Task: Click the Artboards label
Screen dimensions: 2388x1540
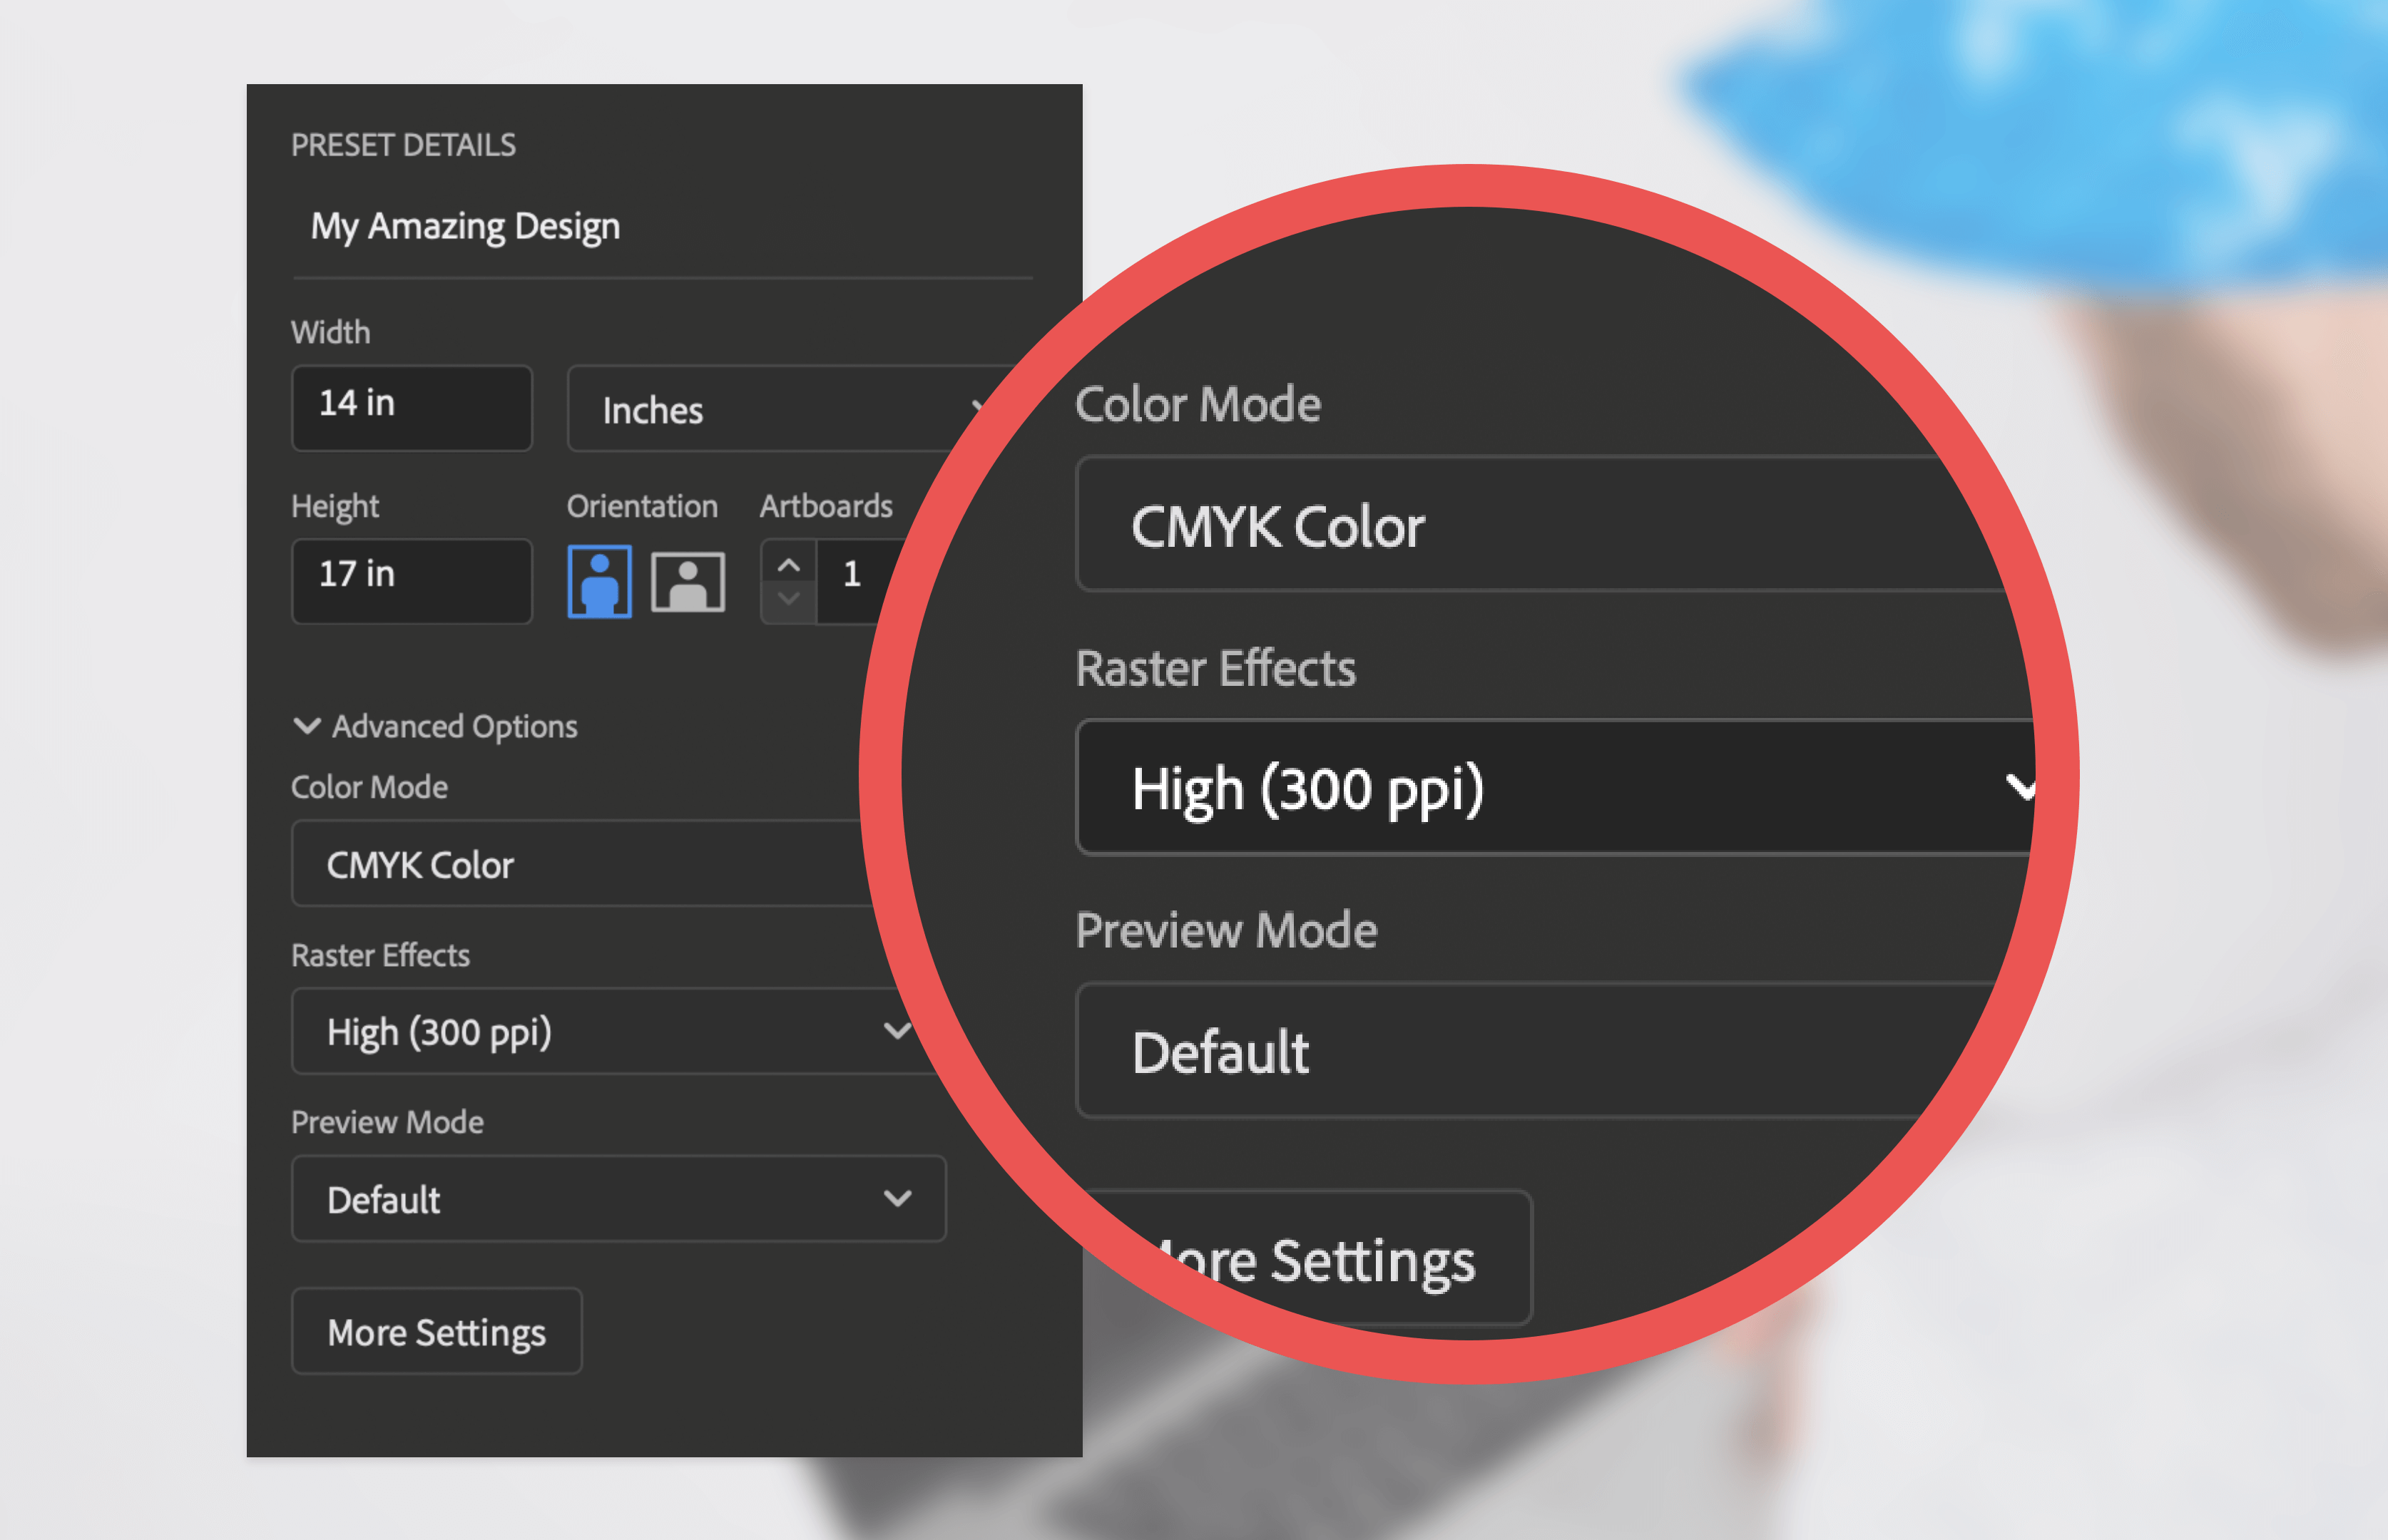Action: pyautogui.click(x=827, y=506)
